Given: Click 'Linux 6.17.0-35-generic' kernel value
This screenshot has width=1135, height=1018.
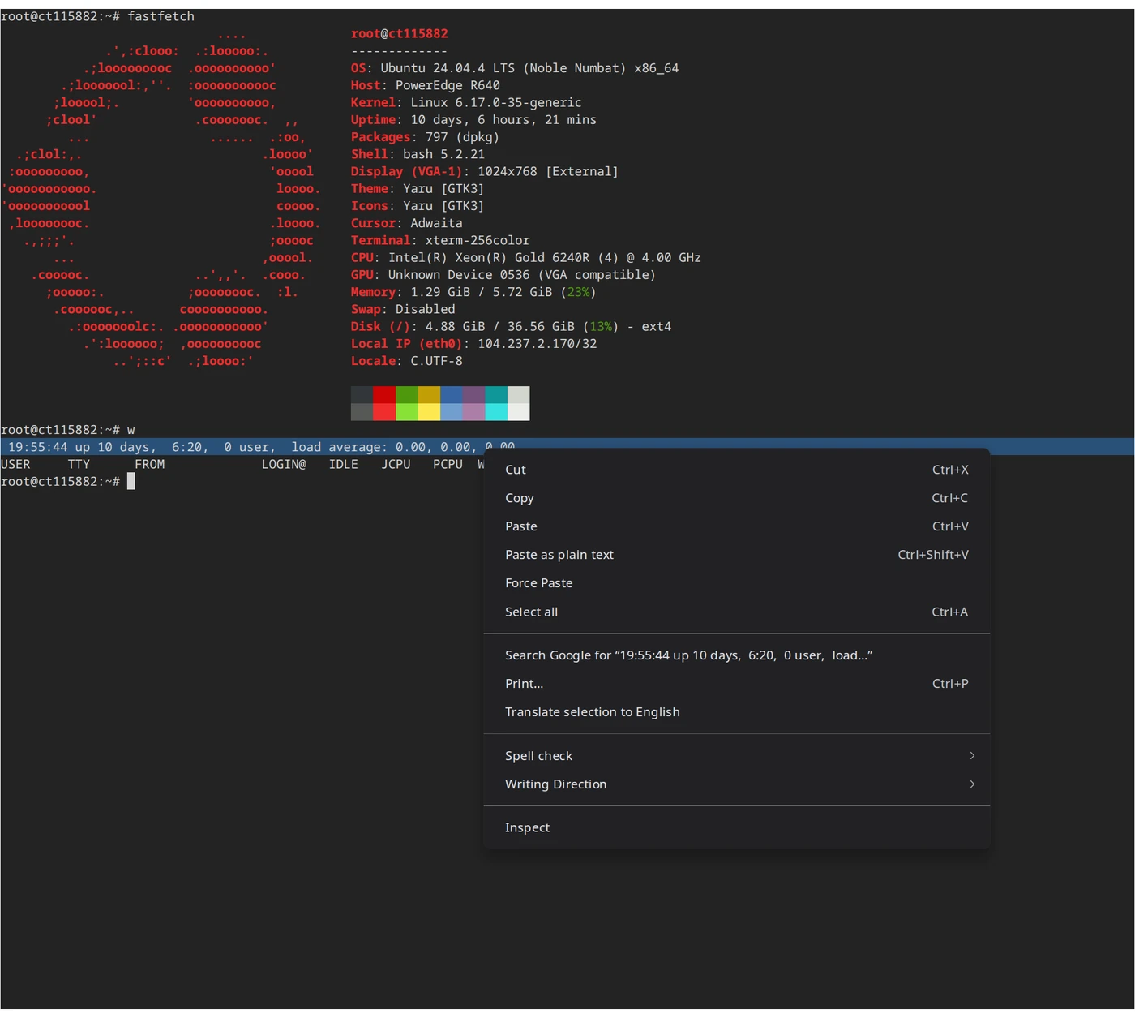Looking at the screenshot, I should 496,102.
